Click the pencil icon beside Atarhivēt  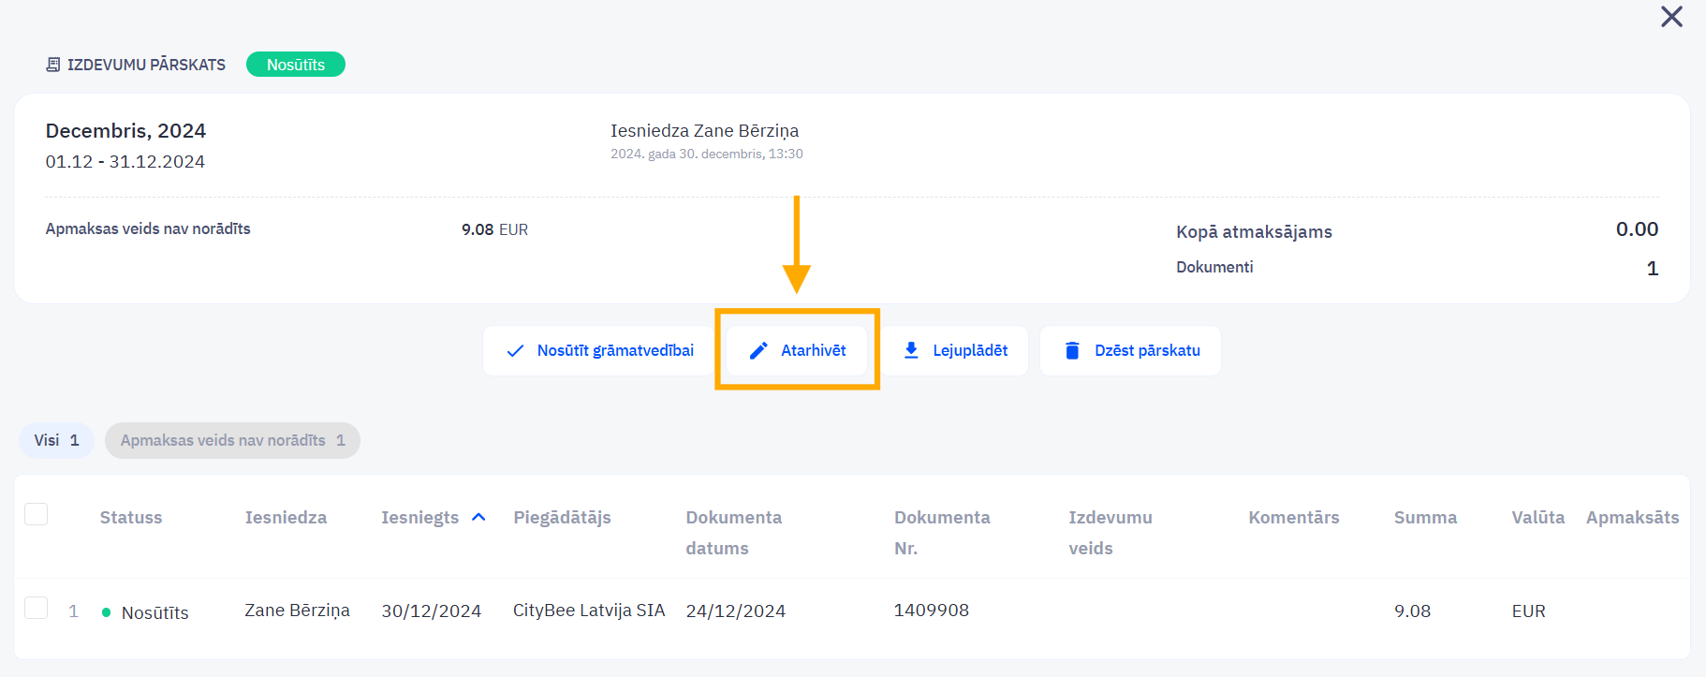(x=758, y=351)
